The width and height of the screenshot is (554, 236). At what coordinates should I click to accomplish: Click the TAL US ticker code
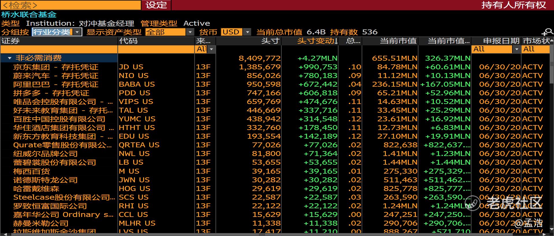coord(133,110)
